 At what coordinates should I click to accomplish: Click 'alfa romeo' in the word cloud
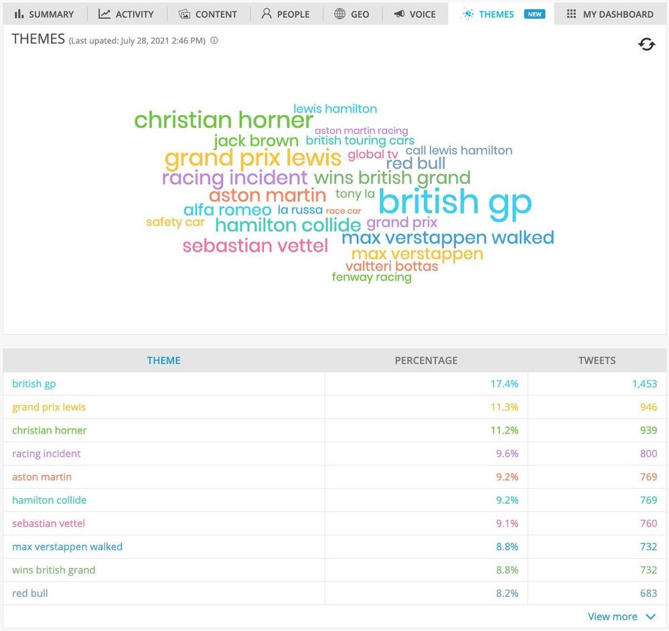tap(228, 209)
